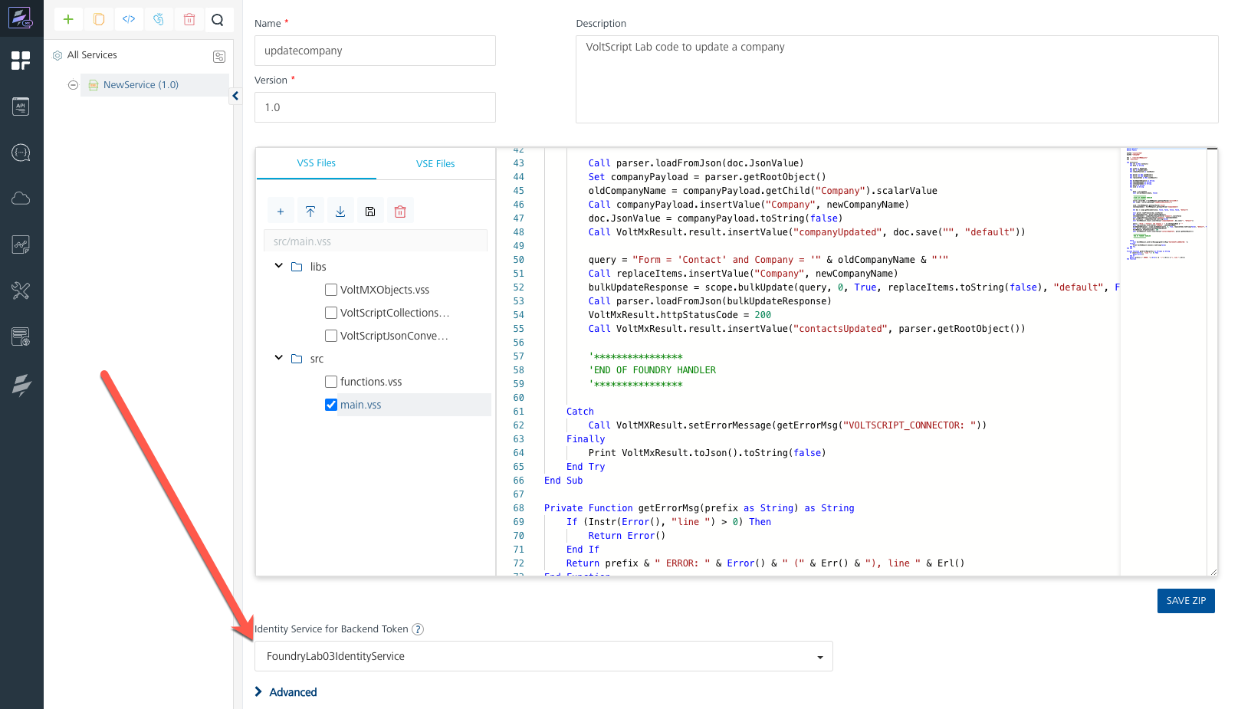Screen dimensions: 1251x709
Task: Open All Services filter settings icon
Action: [219, 56]
